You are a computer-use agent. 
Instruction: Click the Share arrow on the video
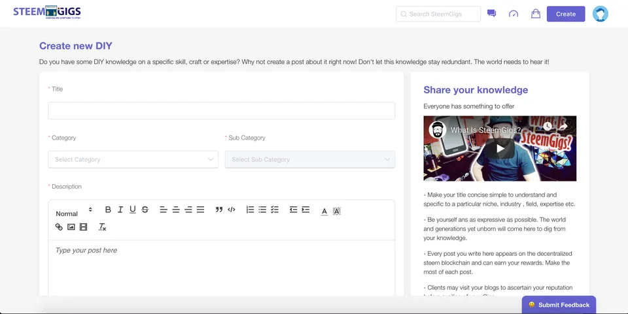point(564,126)
